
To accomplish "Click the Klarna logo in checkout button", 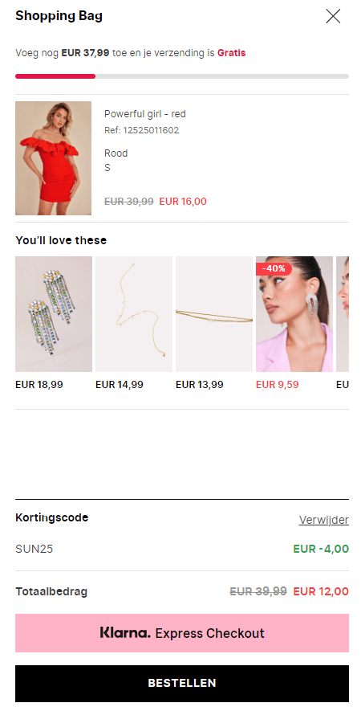I will pos(125,632).
